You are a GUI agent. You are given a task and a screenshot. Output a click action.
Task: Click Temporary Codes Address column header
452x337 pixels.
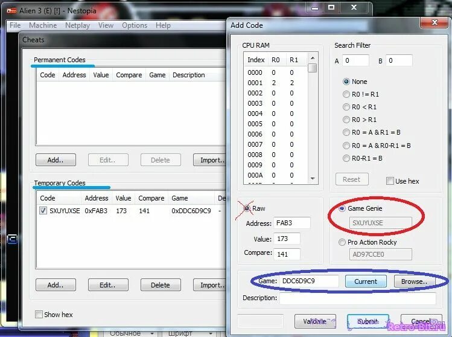pos(97,198)
